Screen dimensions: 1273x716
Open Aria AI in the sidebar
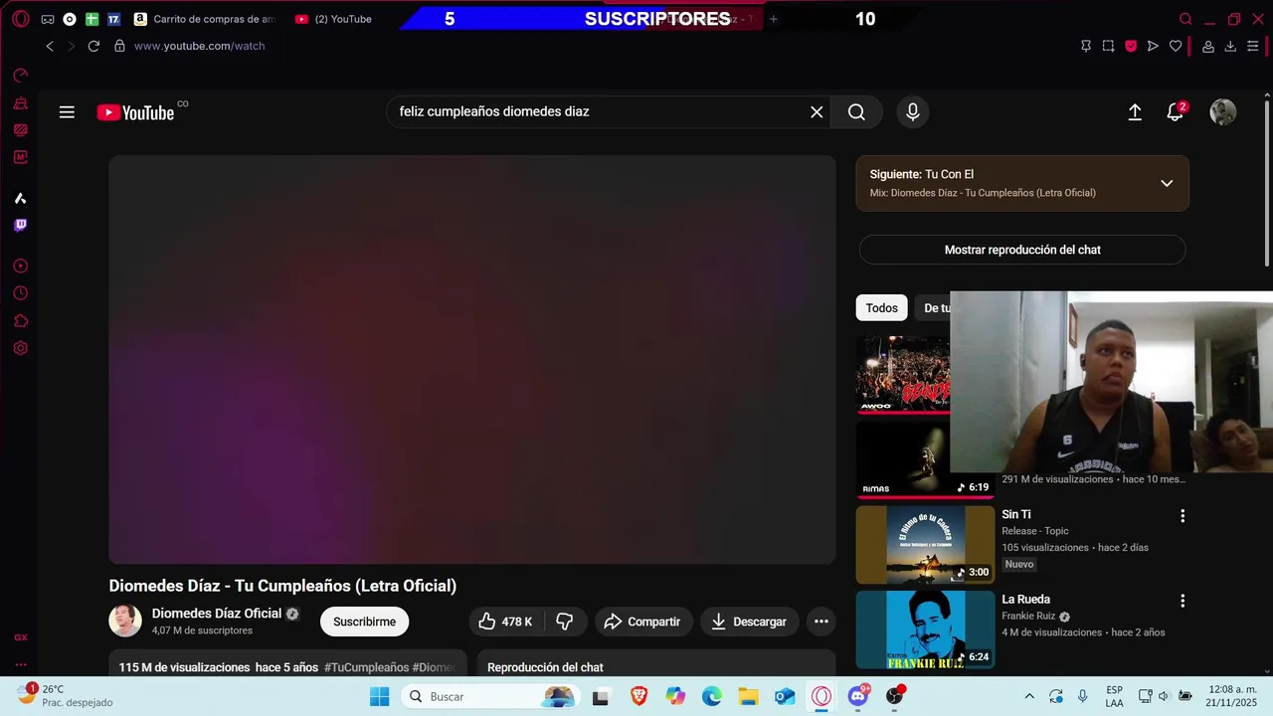(20, 198)
